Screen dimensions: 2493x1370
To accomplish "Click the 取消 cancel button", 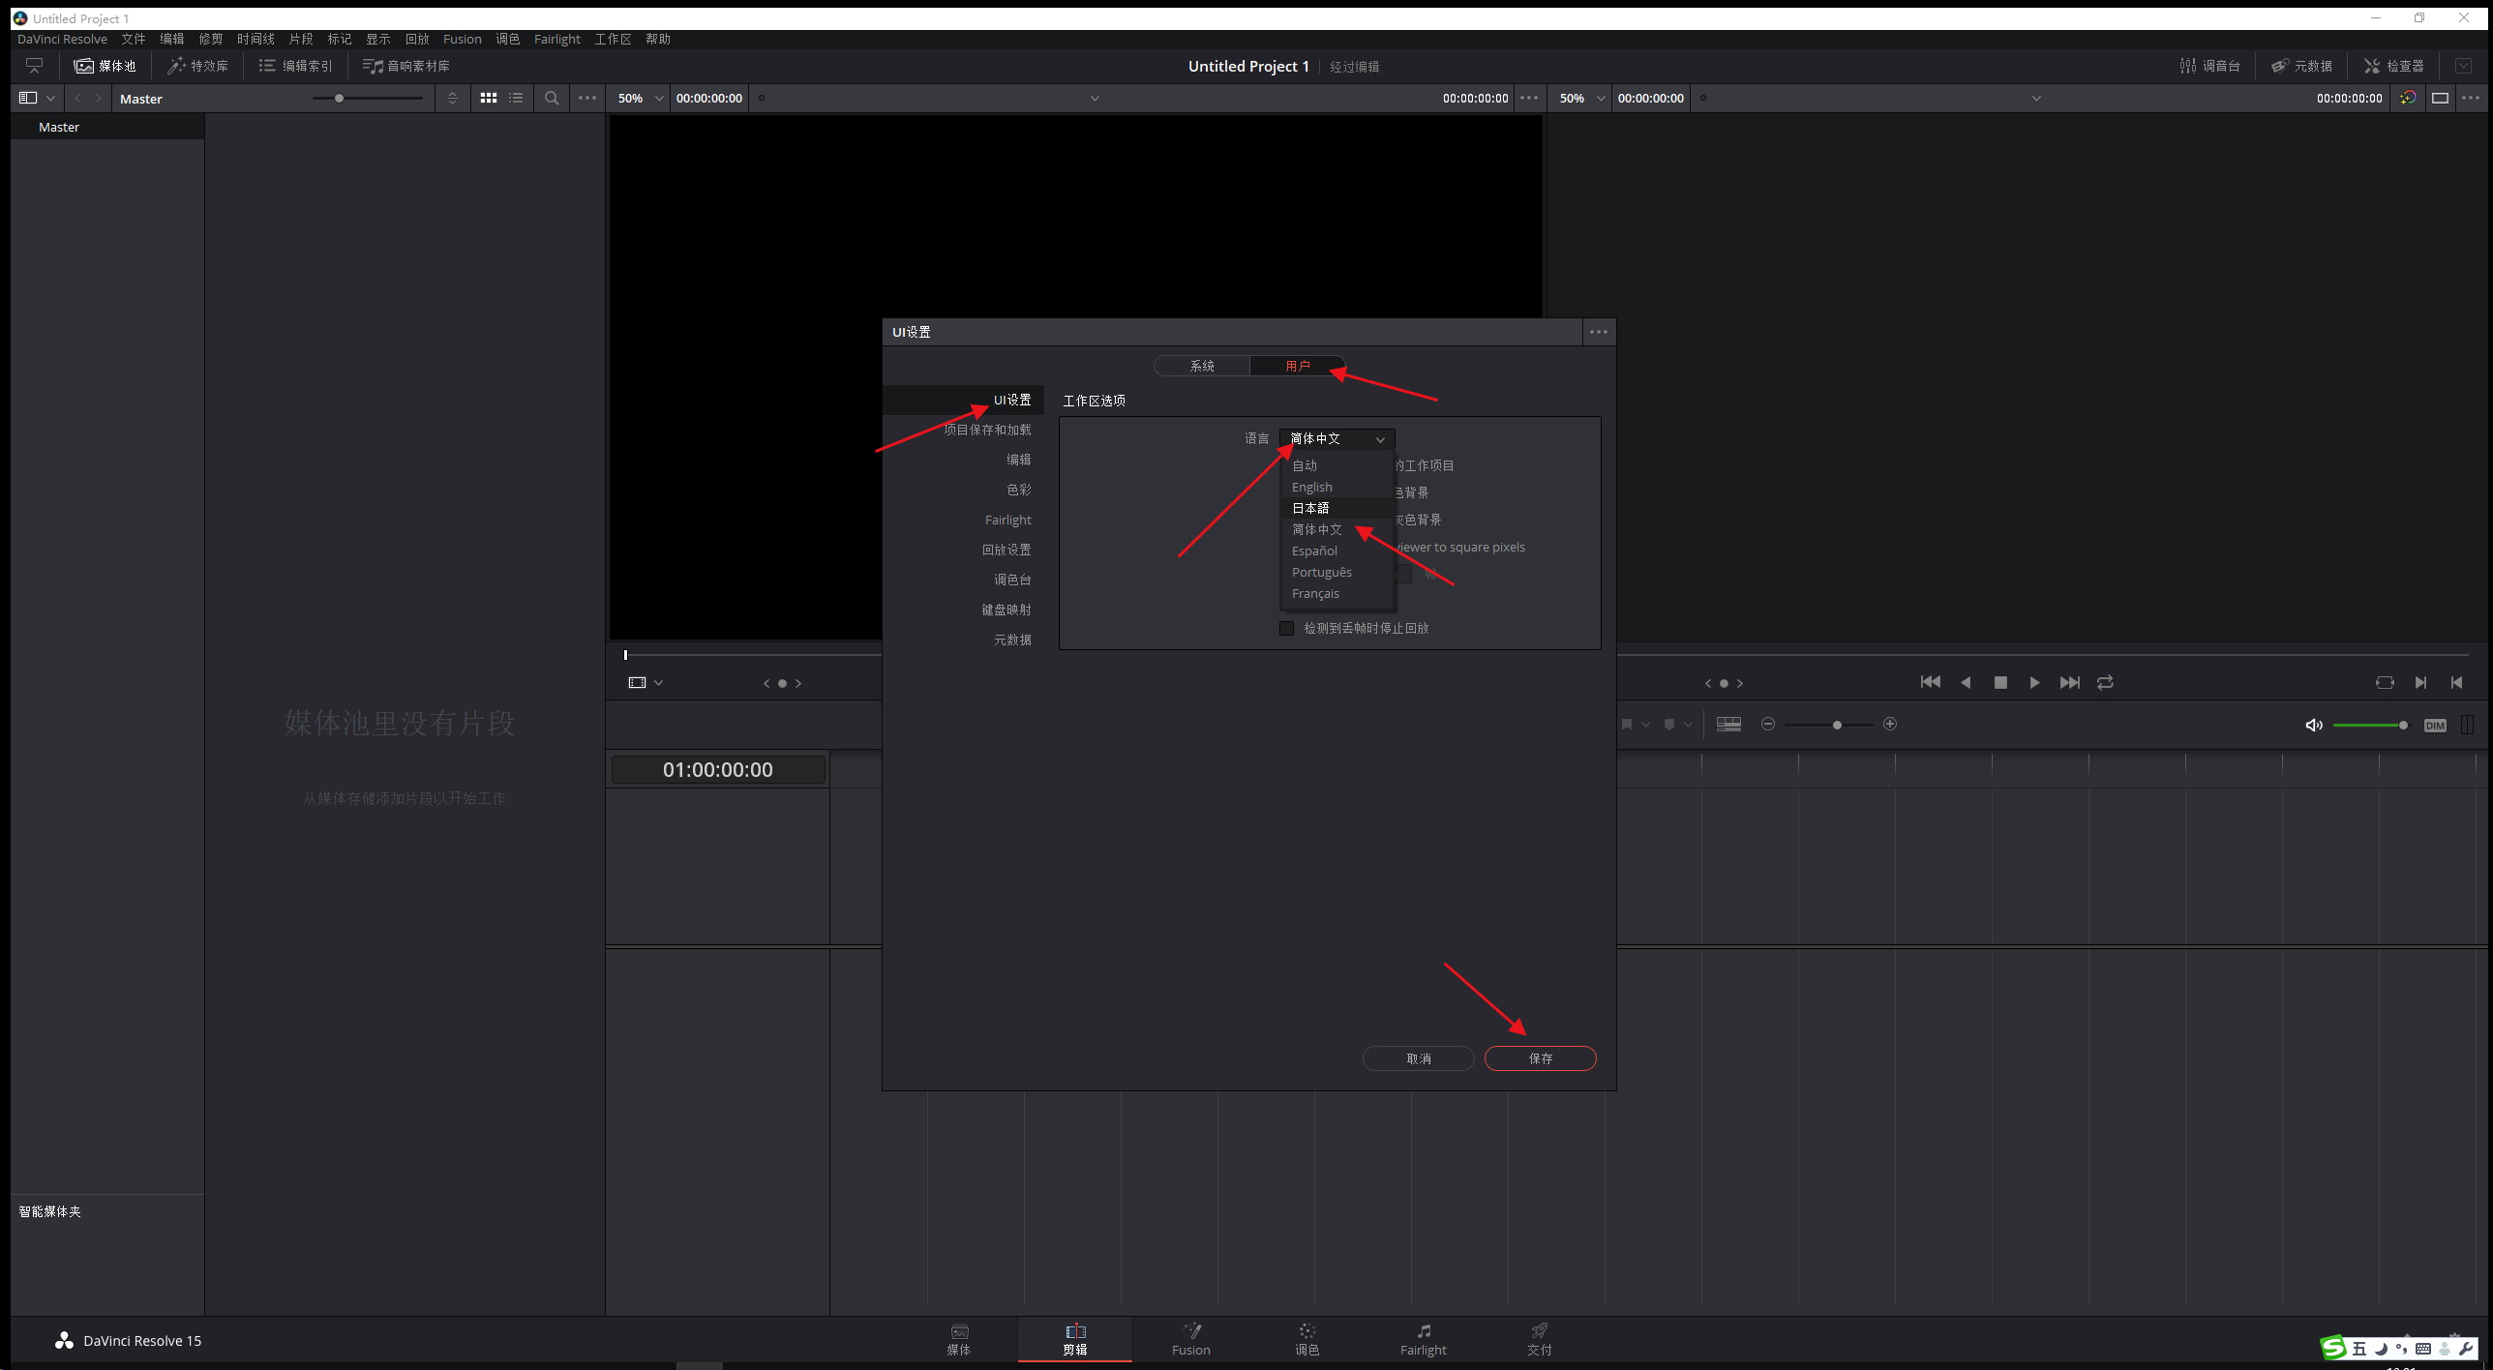I will coord(1418,1058).
